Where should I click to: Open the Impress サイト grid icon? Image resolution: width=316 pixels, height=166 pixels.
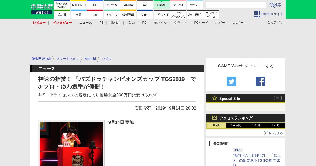point(257,14)
